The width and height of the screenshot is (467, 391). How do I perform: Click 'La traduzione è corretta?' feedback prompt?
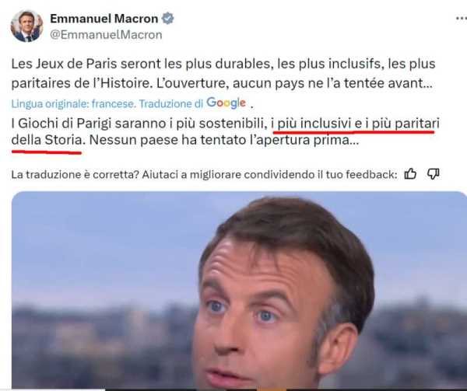point(75,175)
